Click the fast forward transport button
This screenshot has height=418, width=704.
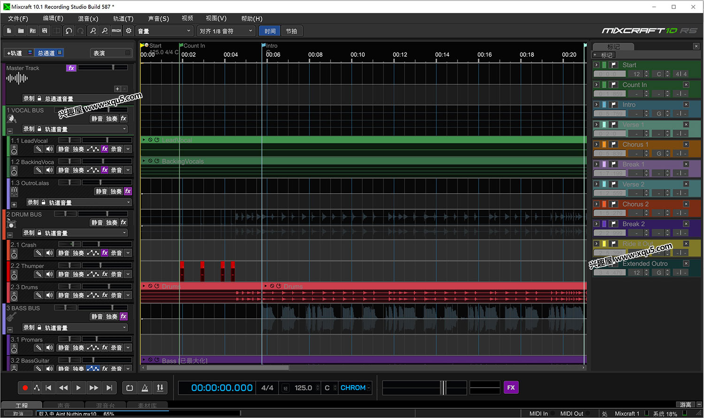93,388
